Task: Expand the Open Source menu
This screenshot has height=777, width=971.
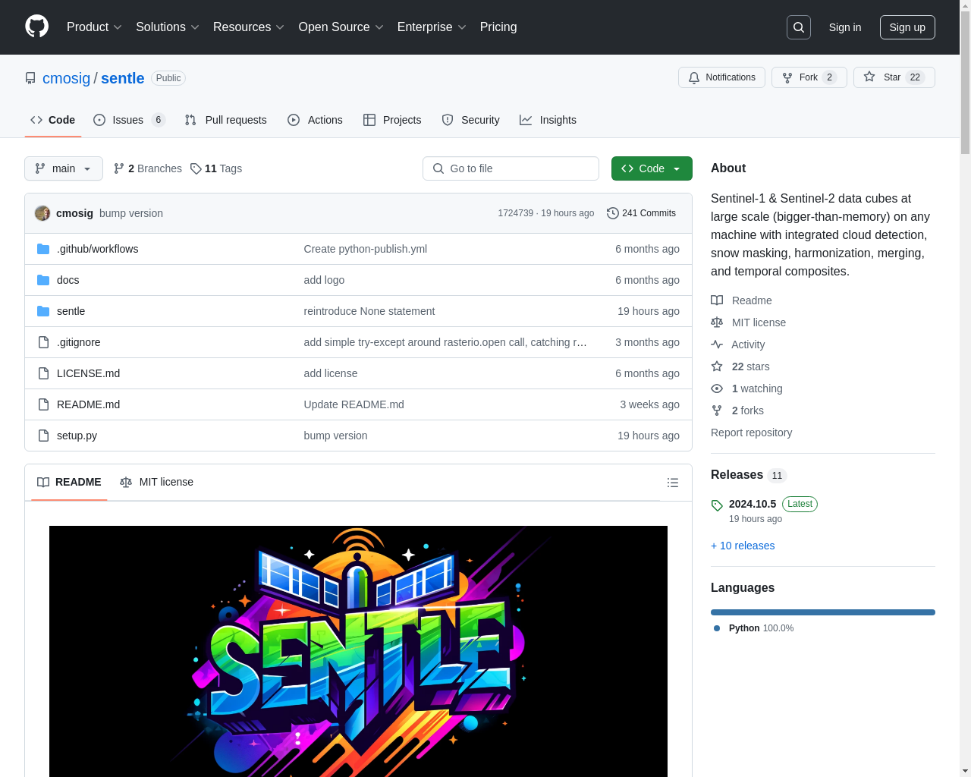Action: point(341,27)
